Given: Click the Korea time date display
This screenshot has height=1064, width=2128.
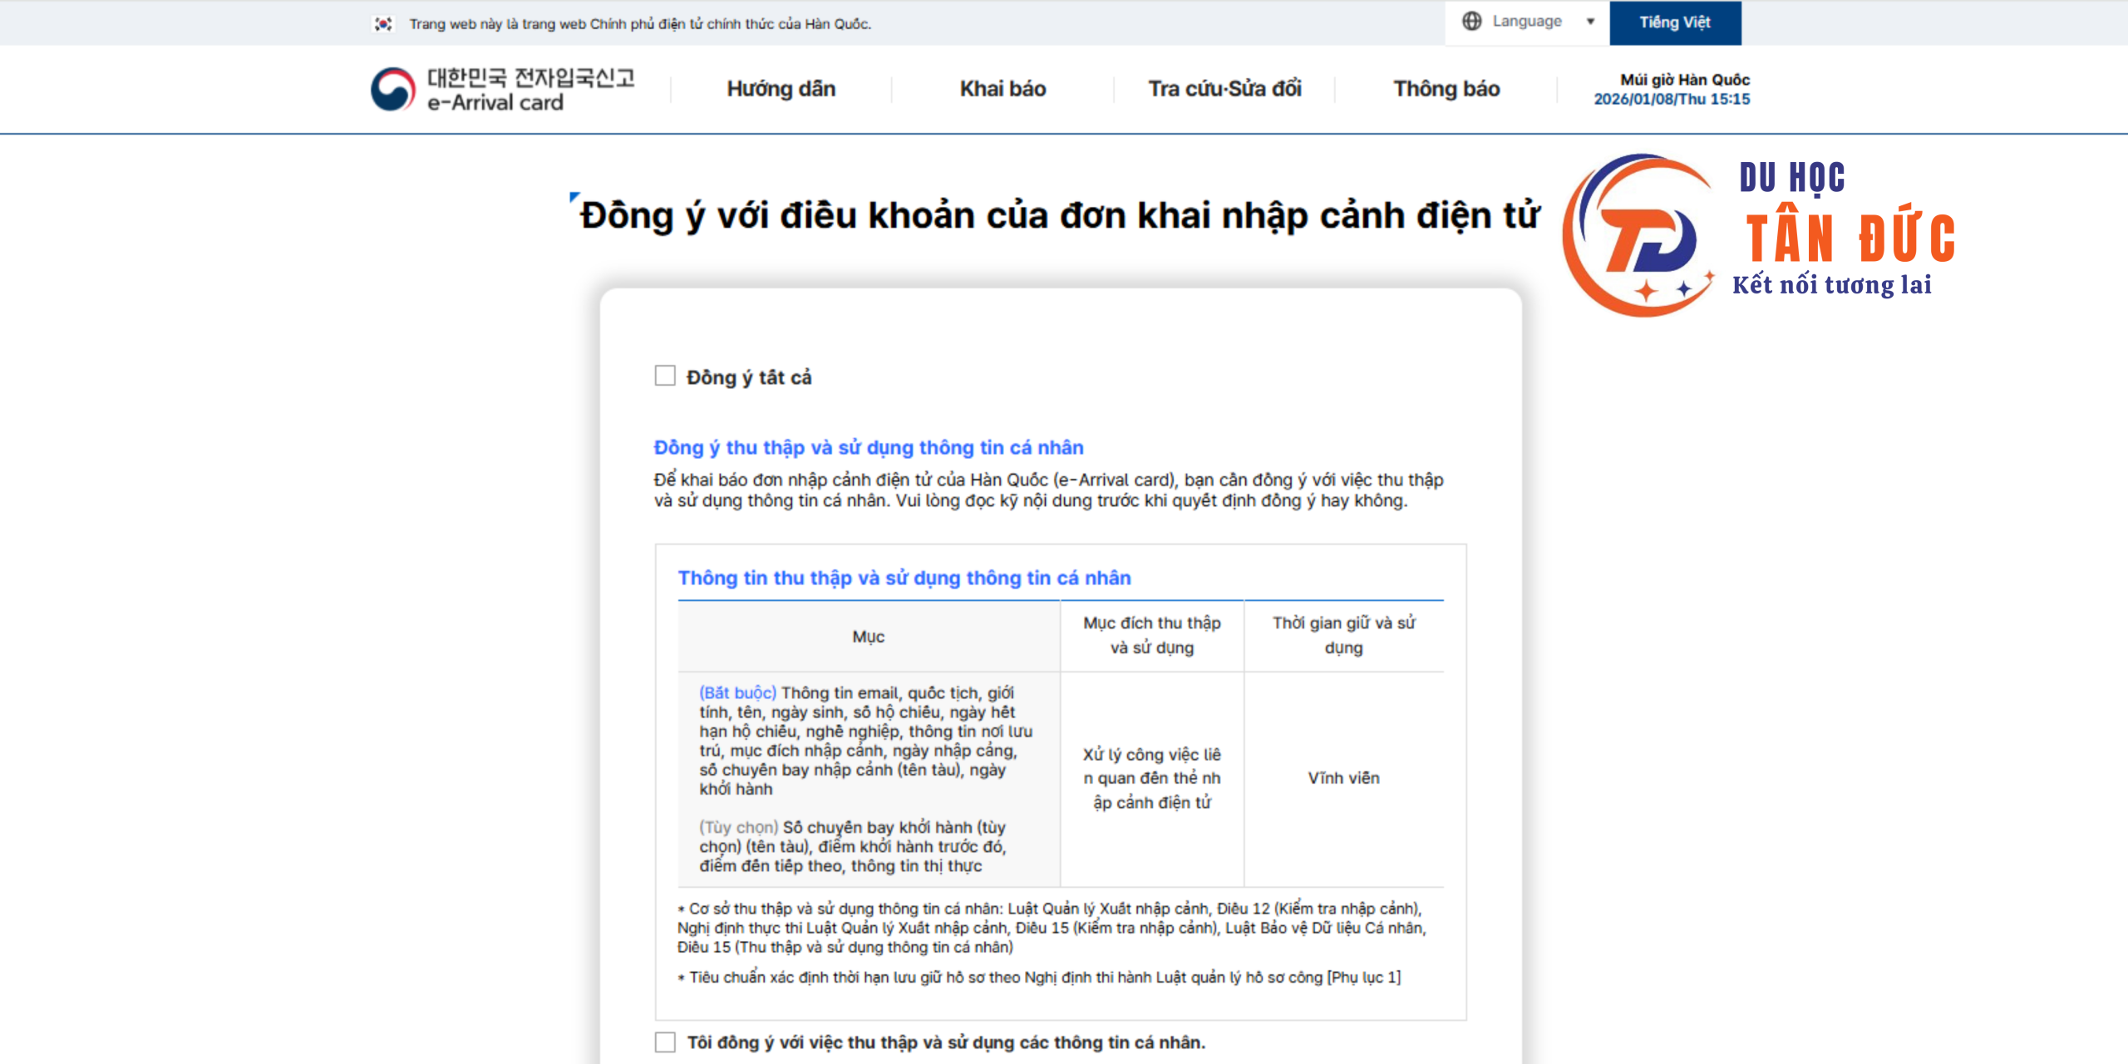Looking at the screenshot, I should coord(1672,99).
